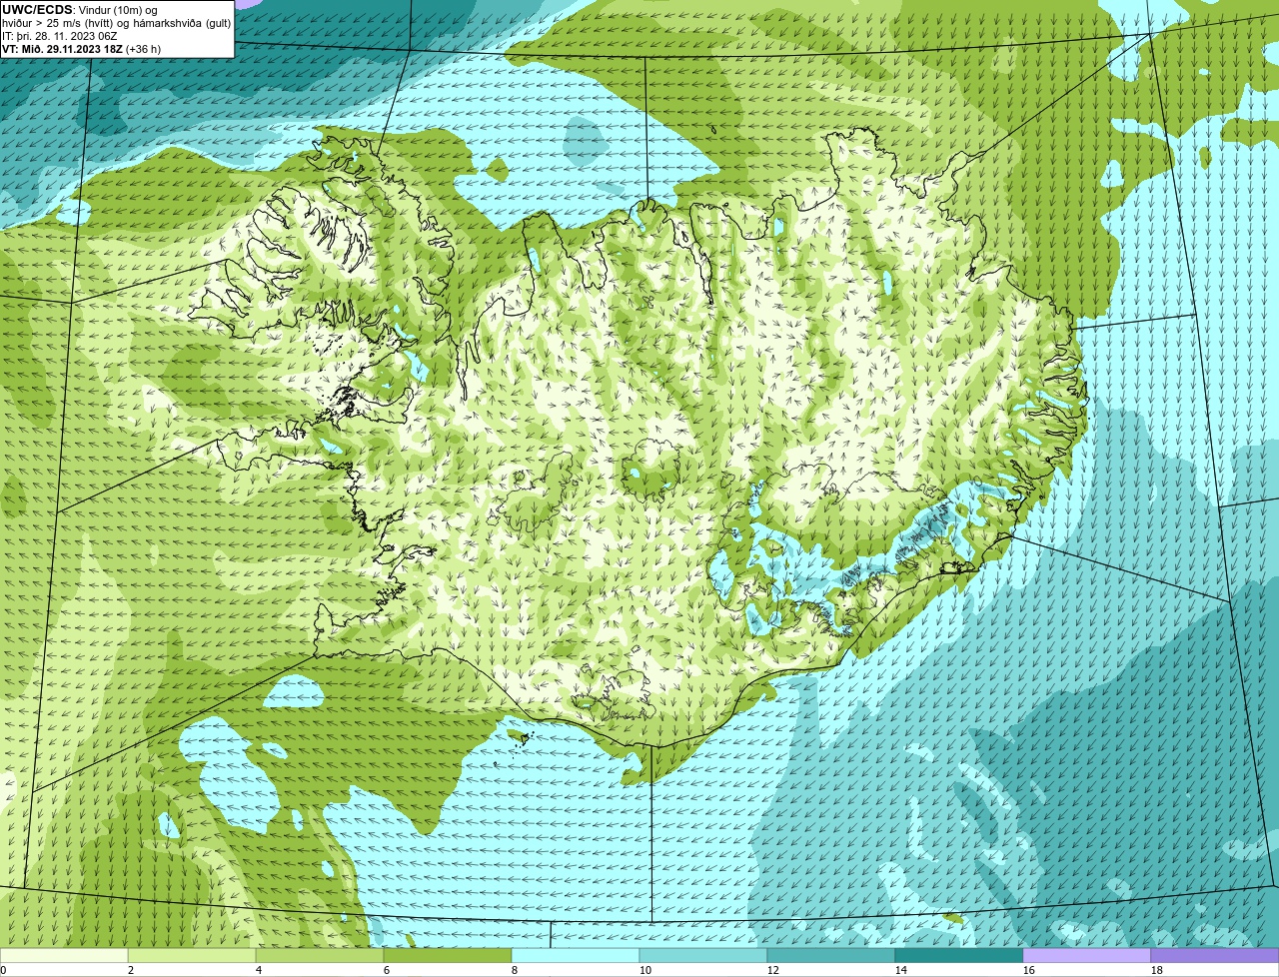Click the pale cream 0–2 m/s legend swatch
Image resolution: width=1279 pixels, height=977 pixels.
(x=64, y=956)
